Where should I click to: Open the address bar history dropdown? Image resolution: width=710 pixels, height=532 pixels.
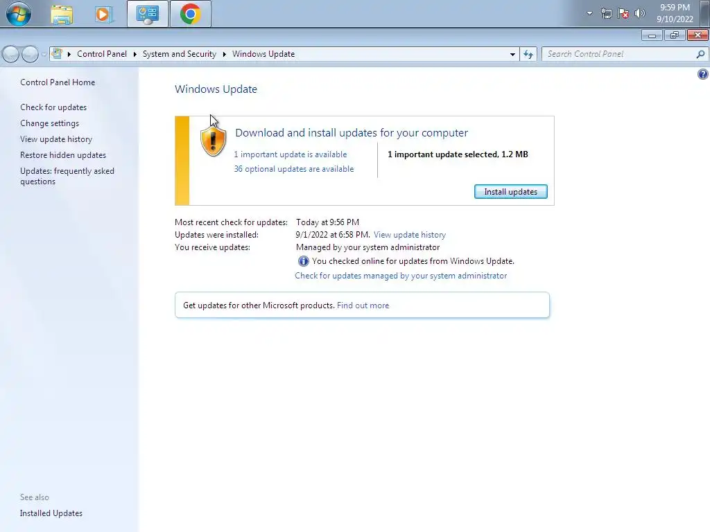[512, 54]
